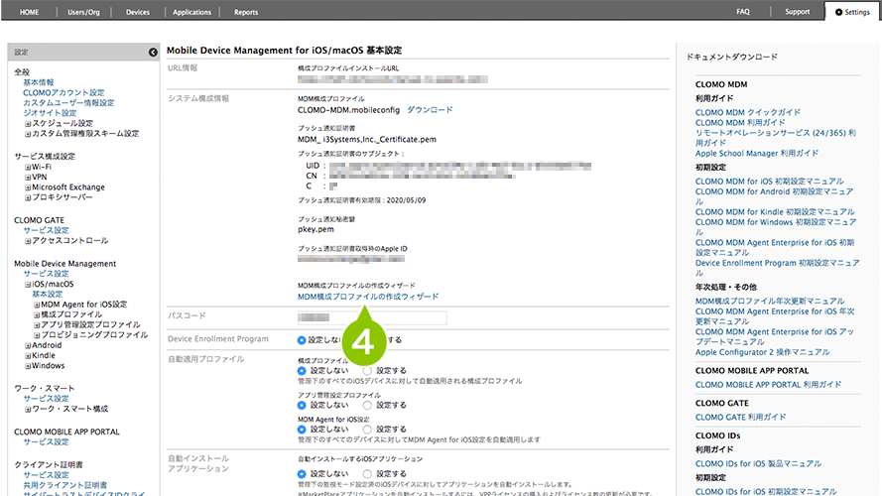Open CLOMO GATE 利用ガイド document
The height and width of the screenshot is (496, 882).
coord(740,418)
